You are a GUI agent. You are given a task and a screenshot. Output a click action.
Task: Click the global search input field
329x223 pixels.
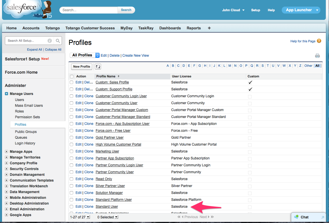[88, 10]
